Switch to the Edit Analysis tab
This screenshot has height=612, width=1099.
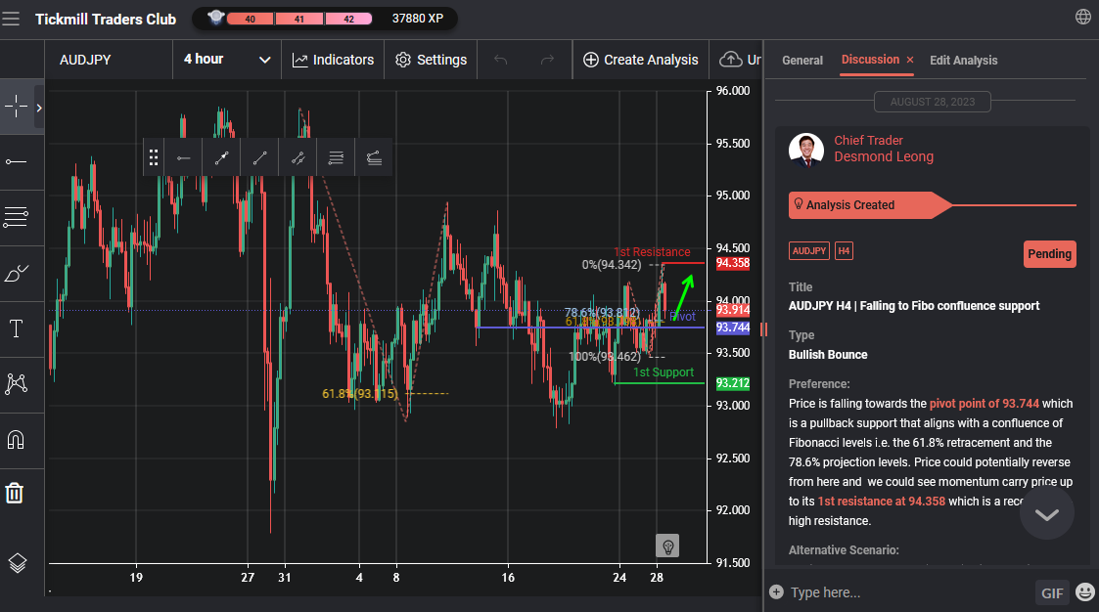pos(963,61)
